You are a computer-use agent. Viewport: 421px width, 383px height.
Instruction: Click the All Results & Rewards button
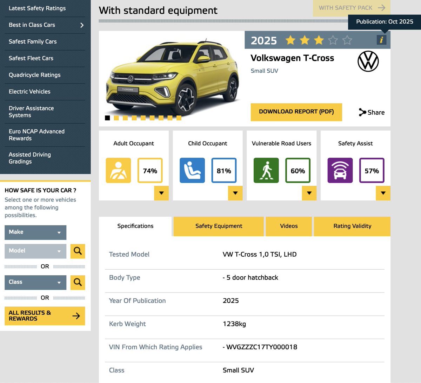pyautogui.click(x=45, y=316)
